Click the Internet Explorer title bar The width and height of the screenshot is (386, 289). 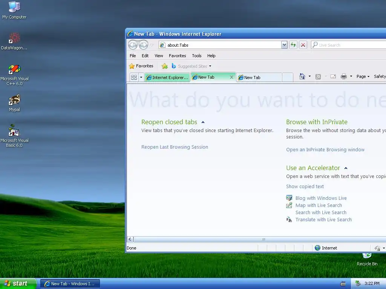[256, 34]
